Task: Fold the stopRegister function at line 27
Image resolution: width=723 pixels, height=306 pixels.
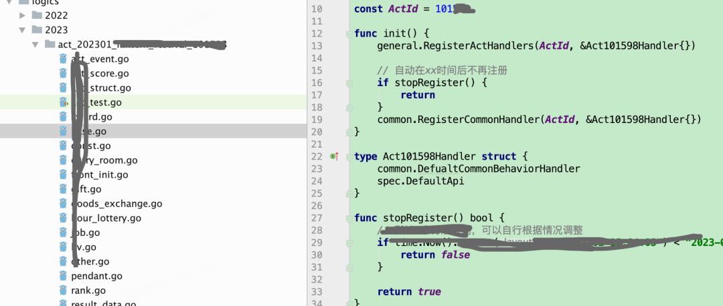Action: point(349,218)
